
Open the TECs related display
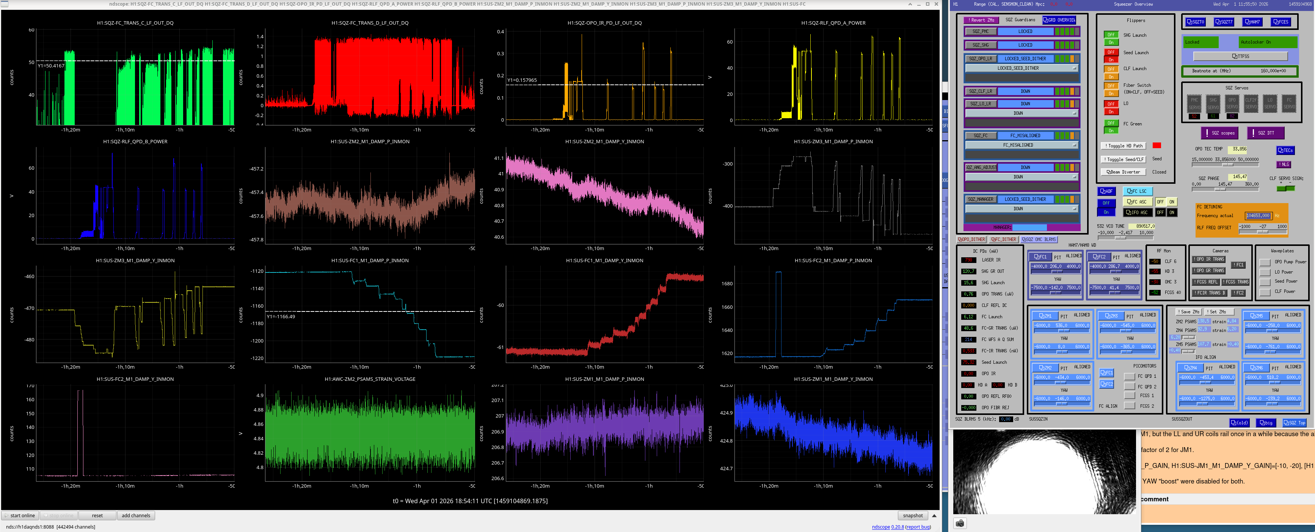coord(1285,150)
